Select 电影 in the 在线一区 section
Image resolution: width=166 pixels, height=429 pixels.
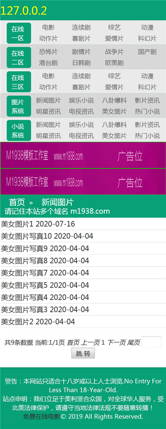pos(48,27)
